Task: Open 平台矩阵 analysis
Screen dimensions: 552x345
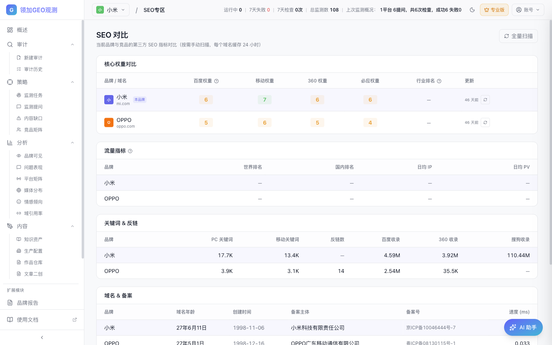Action: [x=33, y=179]
